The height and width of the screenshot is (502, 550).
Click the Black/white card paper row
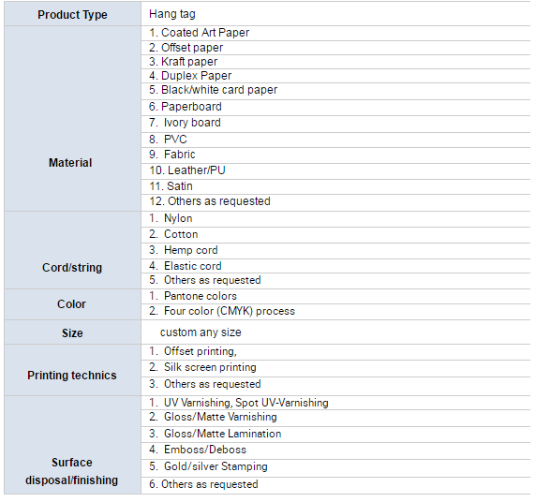(x=335, y=91)
